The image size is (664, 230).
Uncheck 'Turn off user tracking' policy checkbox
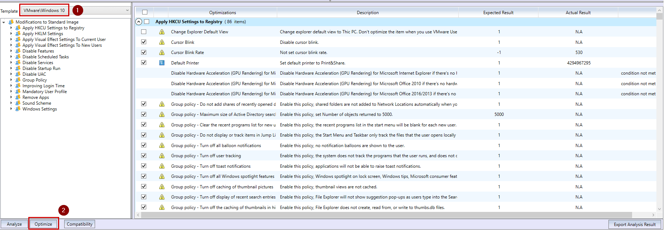144,155
